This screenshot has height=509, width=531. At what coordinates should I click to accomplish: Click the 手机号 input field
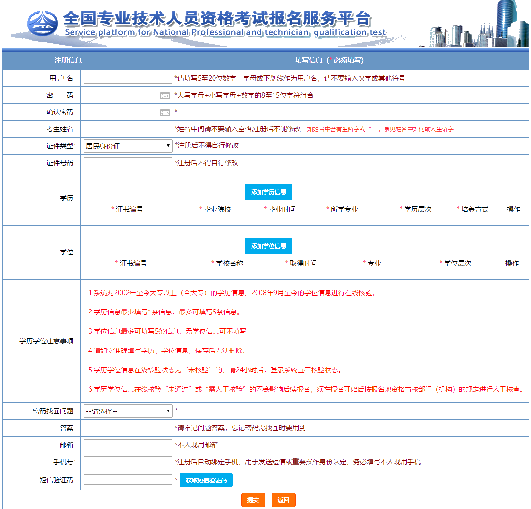(x=128, y=462)
